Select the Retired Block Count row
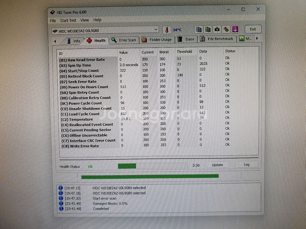Screen dimensions: 306x229 (x=145, y=75)
